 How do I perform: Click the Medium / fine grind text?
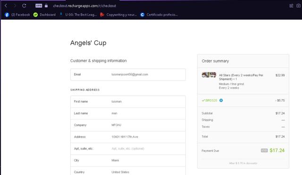[x=231, y=84]
